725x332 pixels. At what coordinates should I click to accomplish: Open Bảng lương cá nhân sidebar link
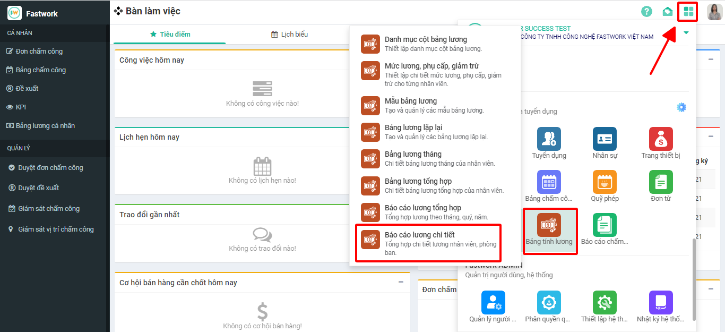45,126
